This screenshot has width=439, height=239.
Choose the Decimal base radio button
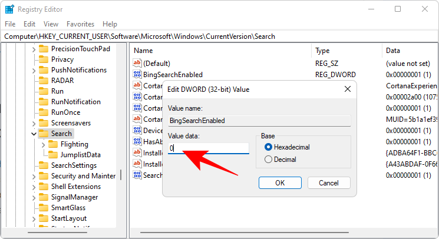269,159
